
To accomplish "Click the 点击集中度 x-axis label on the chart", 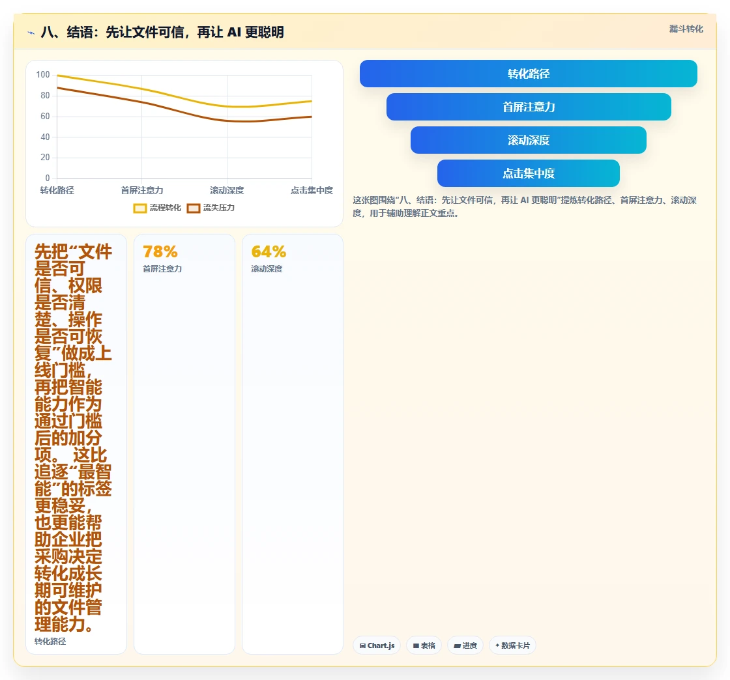I will click(x=312, y=190).
